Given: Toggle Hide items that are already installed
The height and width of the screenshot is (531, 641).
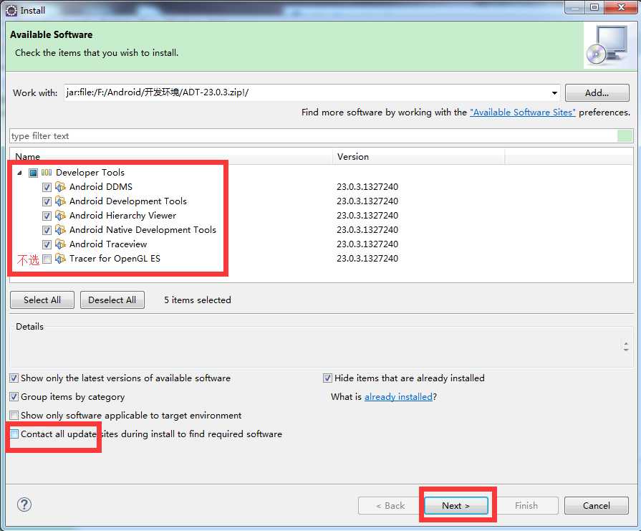Looking at the screenshot, I should (327, 378).
